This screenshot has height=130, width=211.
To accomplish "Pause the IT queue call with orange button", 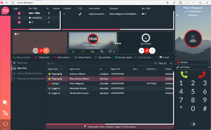I will pos(46,51).
